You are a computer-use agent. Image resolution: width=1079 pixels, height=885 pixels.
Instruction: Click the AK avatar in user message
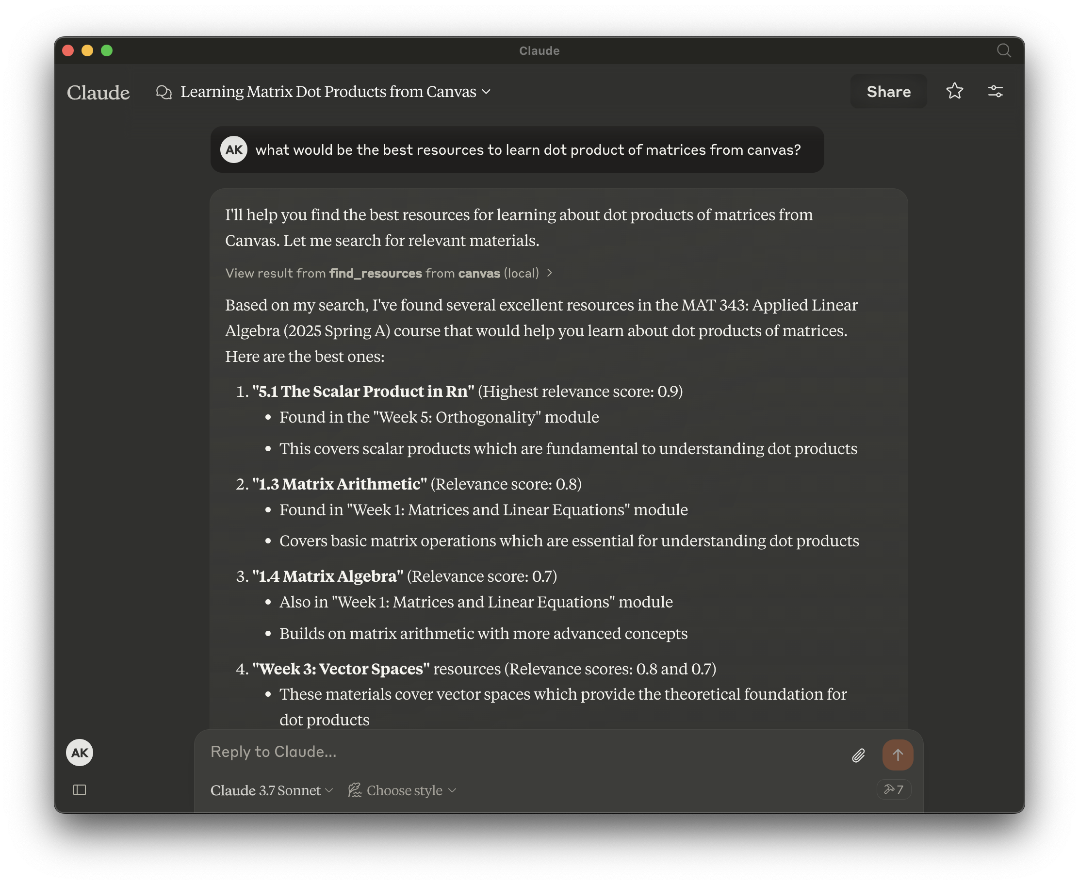click(x=234, y=149)
